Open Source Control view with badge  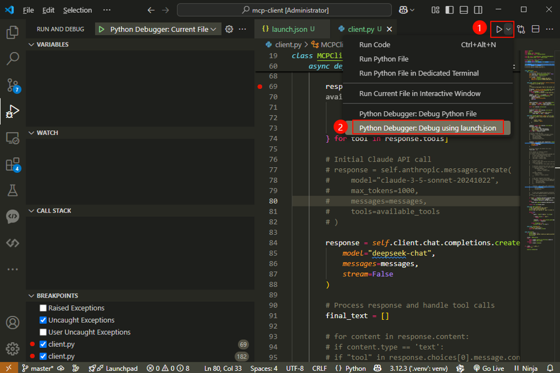coord(12,85)
